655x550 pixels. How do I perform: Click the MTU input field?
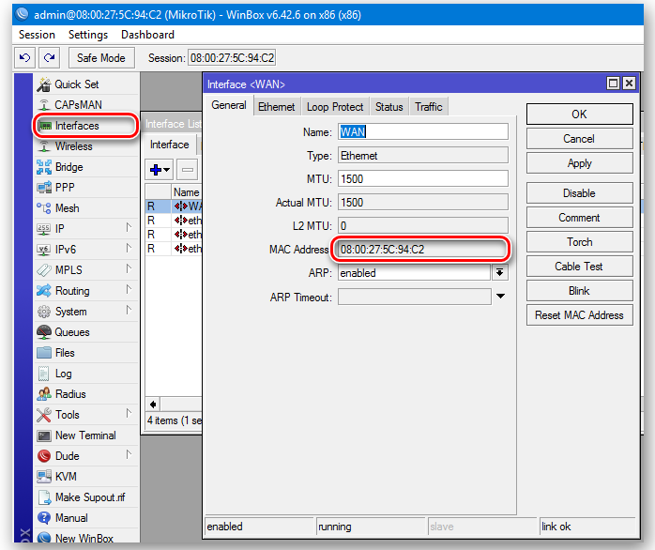coord(422,178)
